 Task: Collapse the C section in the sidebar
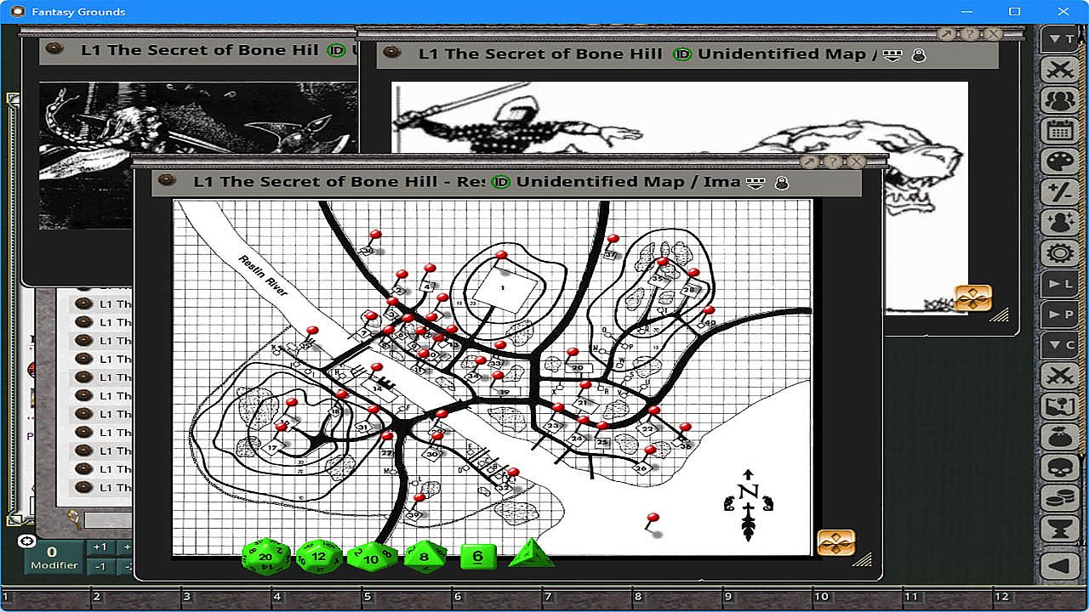pos(1060,344)
